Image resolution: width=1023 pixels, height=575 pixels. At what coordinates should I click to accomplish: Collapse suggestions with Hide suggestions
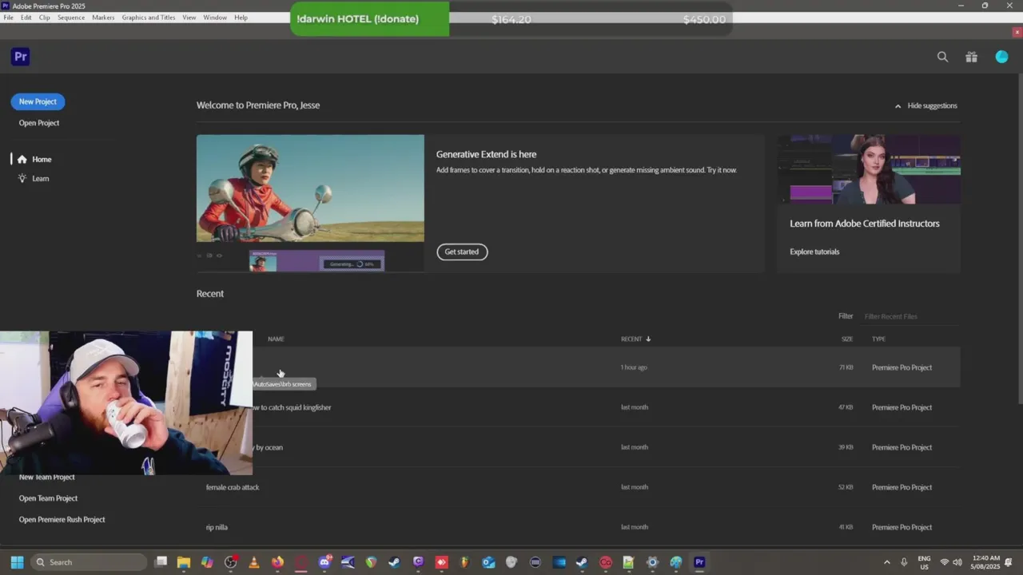[x=925, y=105]
